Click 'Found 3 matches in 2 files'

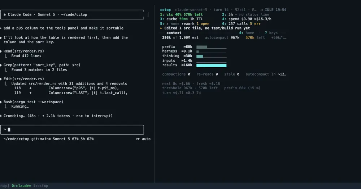click(x=39, y=69)
